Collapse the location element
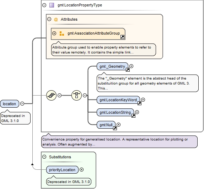The image size is (204, 189). tap(22, 104)
